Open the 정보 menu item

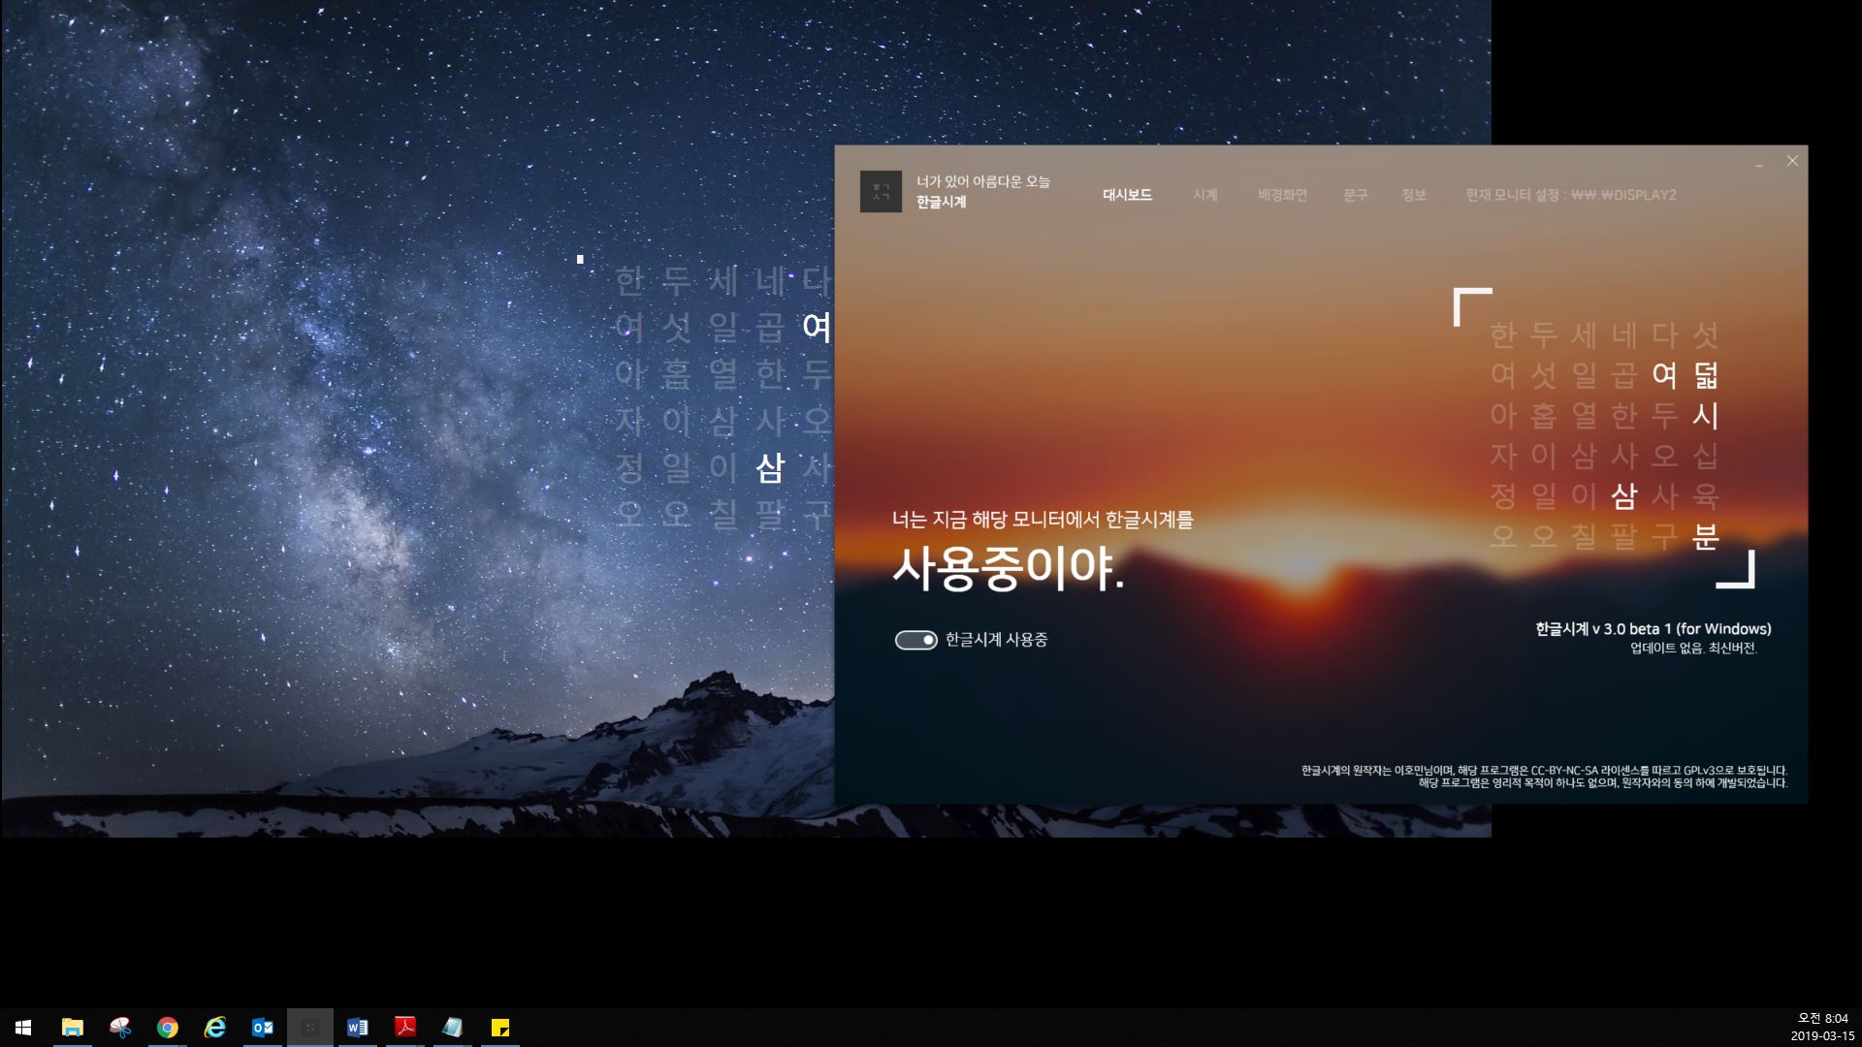pyautogui.click(x=1414, y=195)
